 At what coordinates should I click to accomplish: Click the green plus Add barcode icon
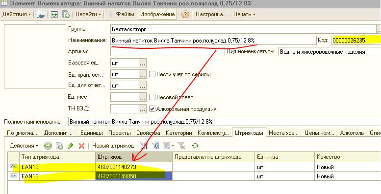coord(48,146)
